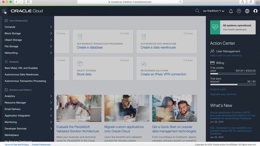
Task: Select Bare Metal, VM, and Exadata
Action: [x=21, y=68]
